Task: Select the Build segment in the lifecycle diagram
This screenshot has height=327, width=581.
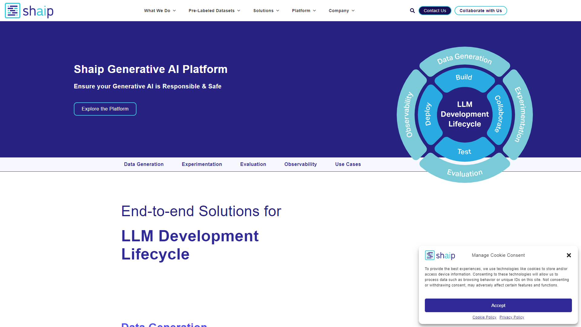Action: point(464,78)
